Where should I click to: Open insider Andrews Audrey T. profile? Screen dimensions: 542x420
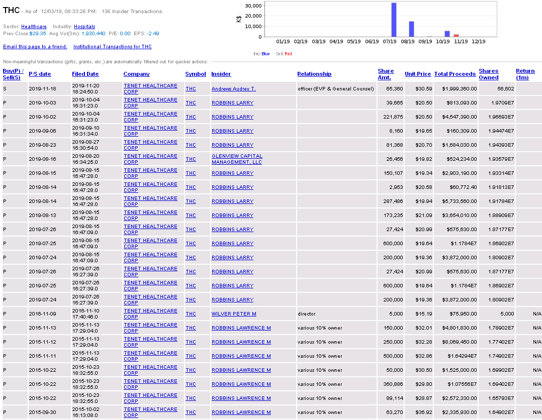click(x=234, y=89)
